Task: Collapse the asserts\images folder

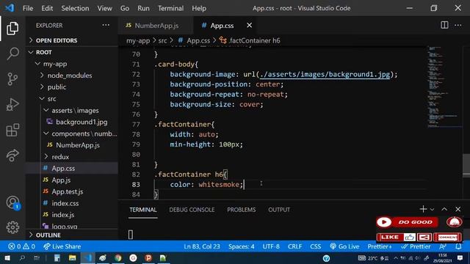Action: [75, 111]
